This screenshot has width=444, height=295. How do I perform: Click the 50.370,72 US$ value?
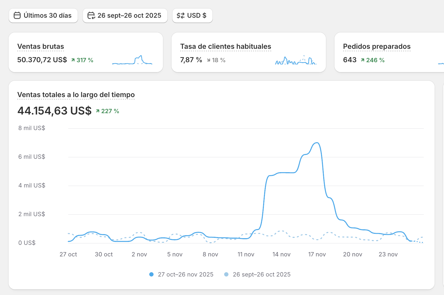(x=42, y=60)
